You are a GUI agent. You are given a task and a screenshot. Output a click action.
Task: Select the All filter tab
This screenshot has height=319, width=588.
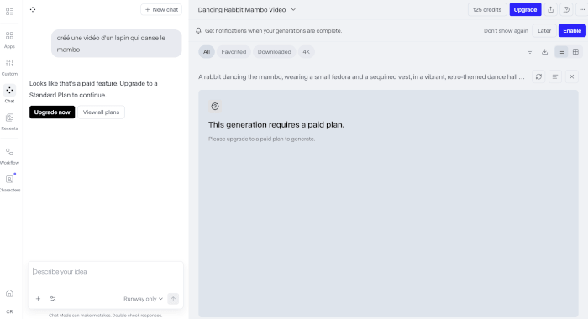207,52
